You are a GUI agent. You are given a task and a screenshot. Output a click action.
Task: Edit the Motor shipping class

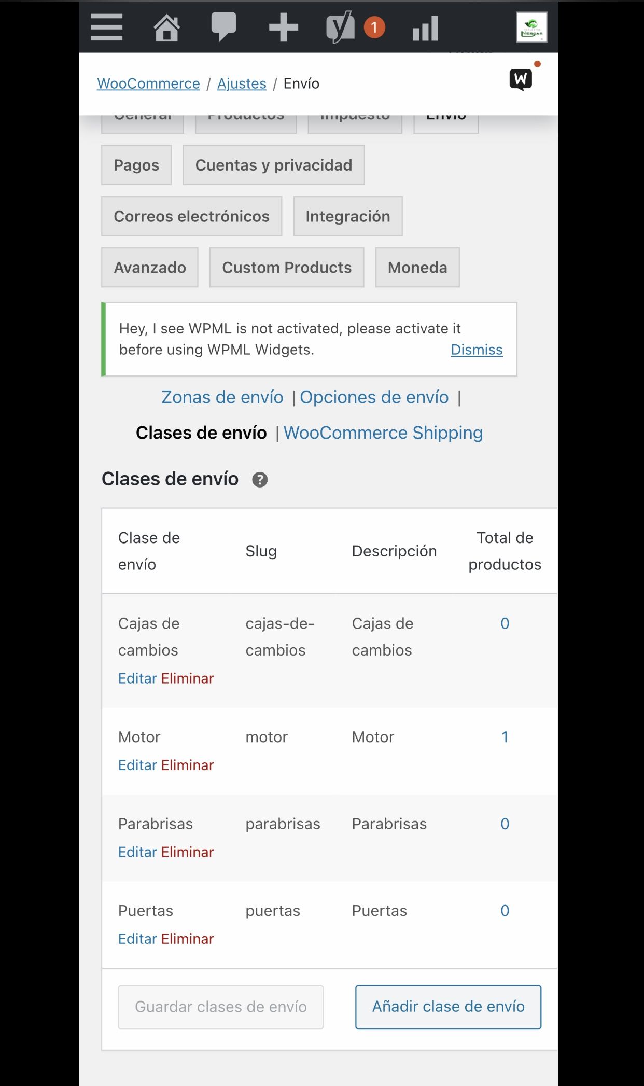click(138, 765)
